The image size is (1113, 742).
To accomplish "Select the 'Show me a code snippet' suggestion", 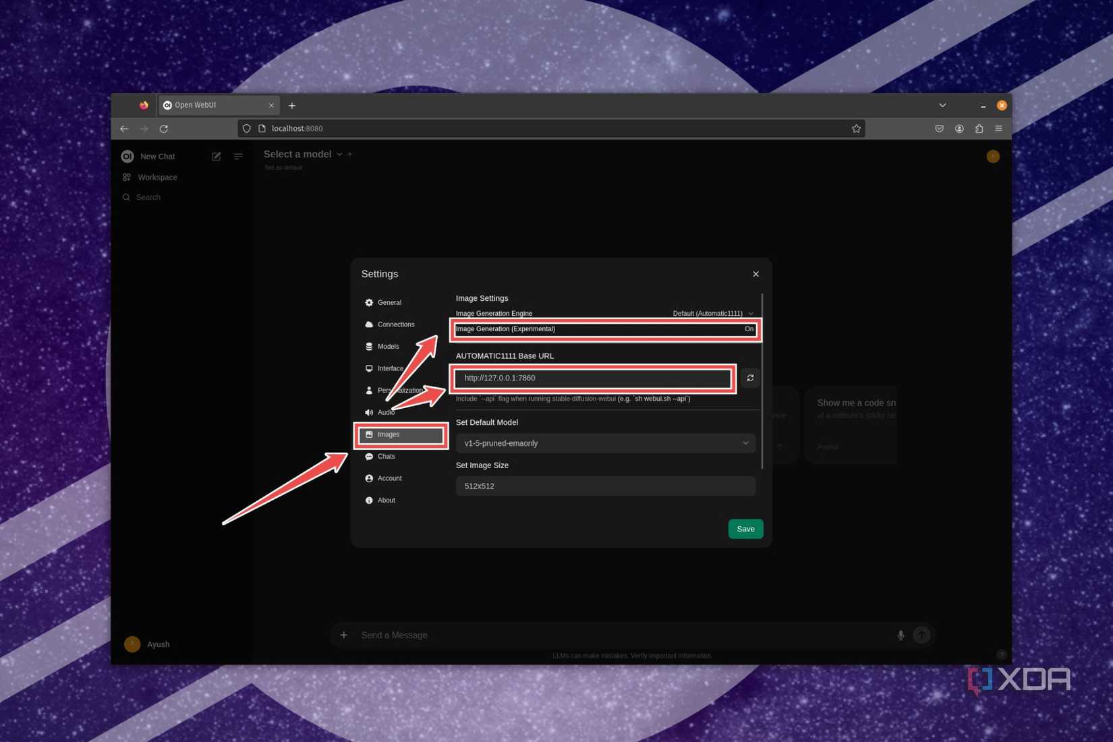I will [851, 424].
